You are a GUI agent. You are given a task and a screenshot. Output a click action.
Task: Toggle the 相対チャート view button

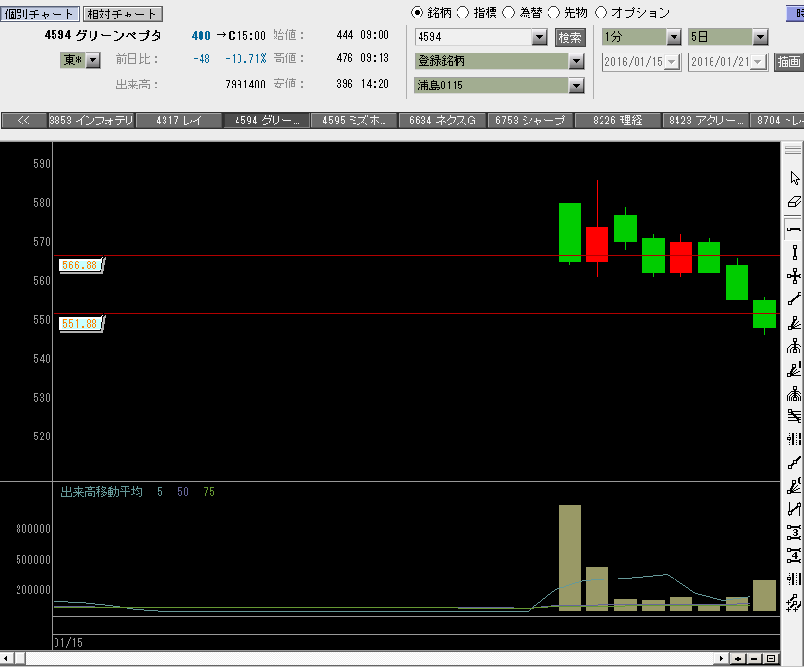tap(122, 14)
